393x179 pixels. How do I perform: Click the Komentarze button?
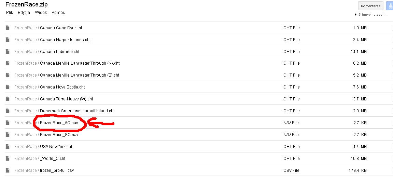coord(370,6)
